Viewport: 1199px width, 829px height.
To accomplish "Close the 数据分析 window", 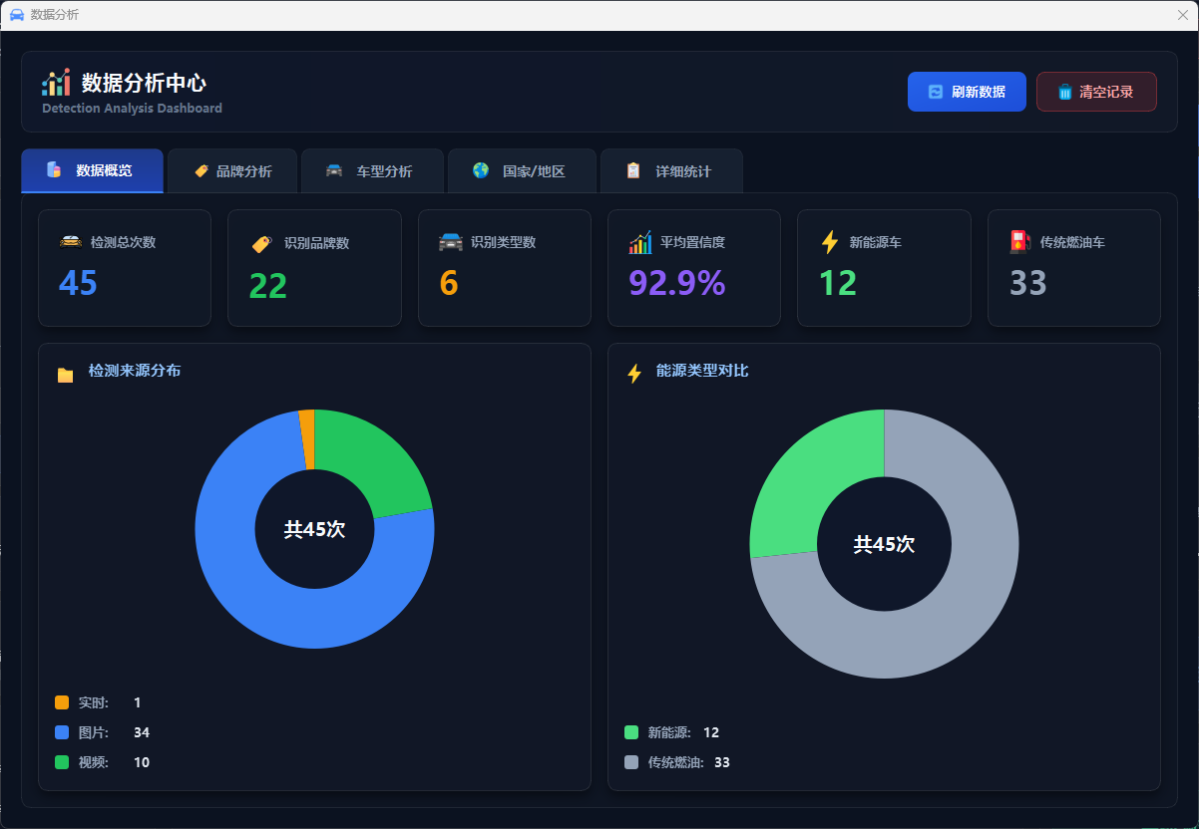I will pos(1182,15).
